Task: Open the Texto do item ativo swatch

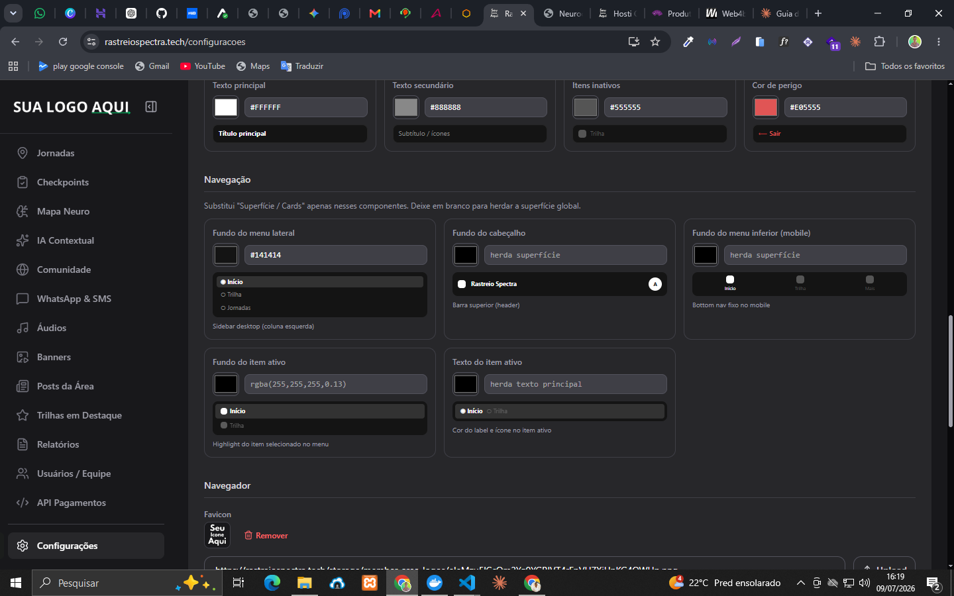Action: tap(466, 384)
